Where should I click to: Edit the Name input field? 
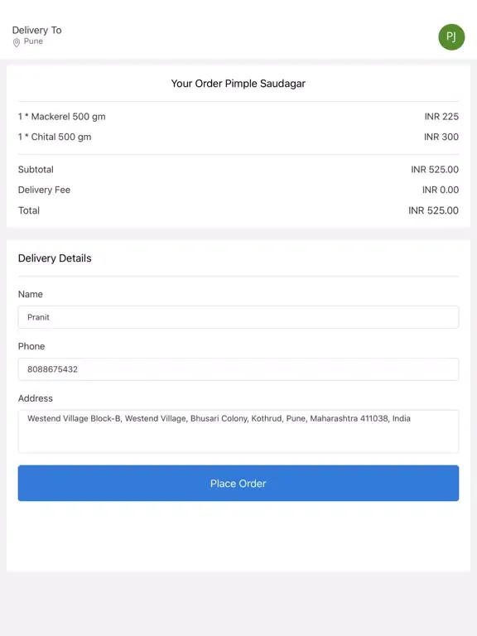pyautogui.click(x=238, y=317)
